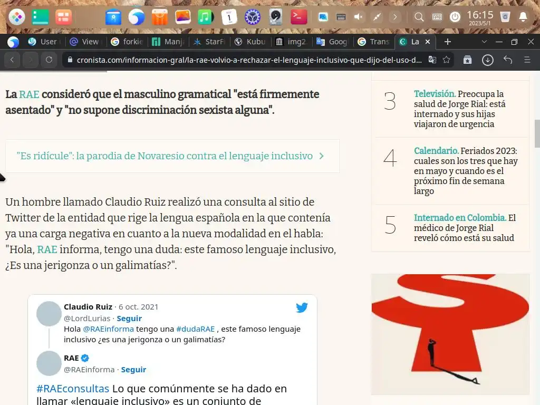Click Claudio Ruiz profile avatar in tweet
Viewport: 540px width, 405px height.
coord(49,314)
